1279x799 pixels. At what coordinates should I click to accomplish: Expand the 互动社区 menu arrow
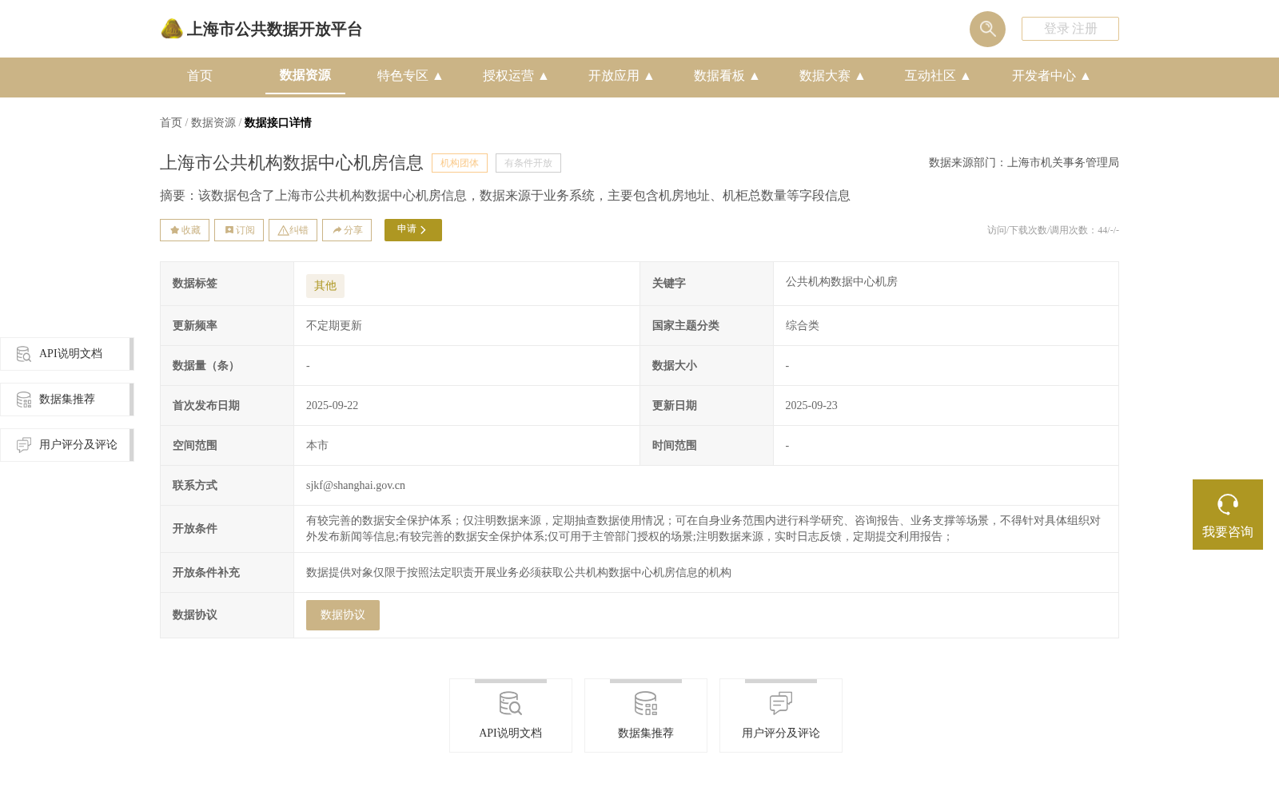[966, 76]
